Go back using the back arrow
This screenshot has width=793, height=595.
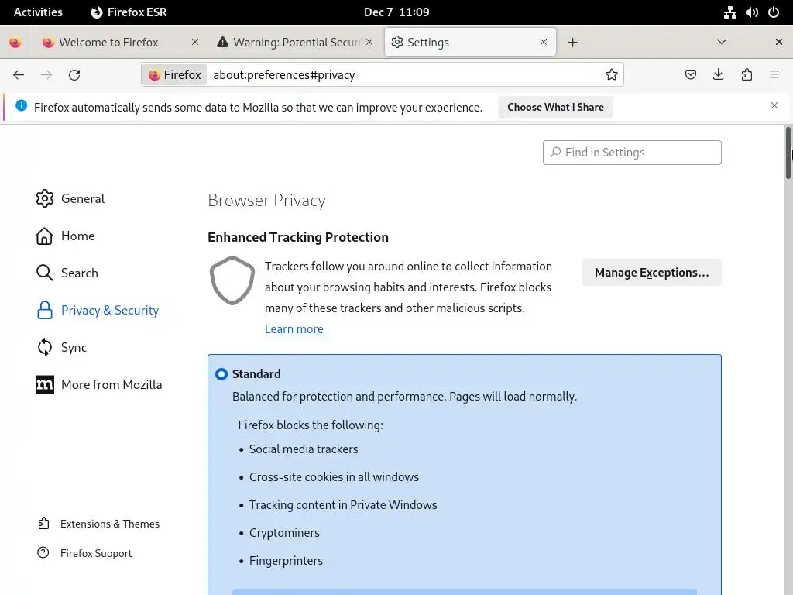19,75
